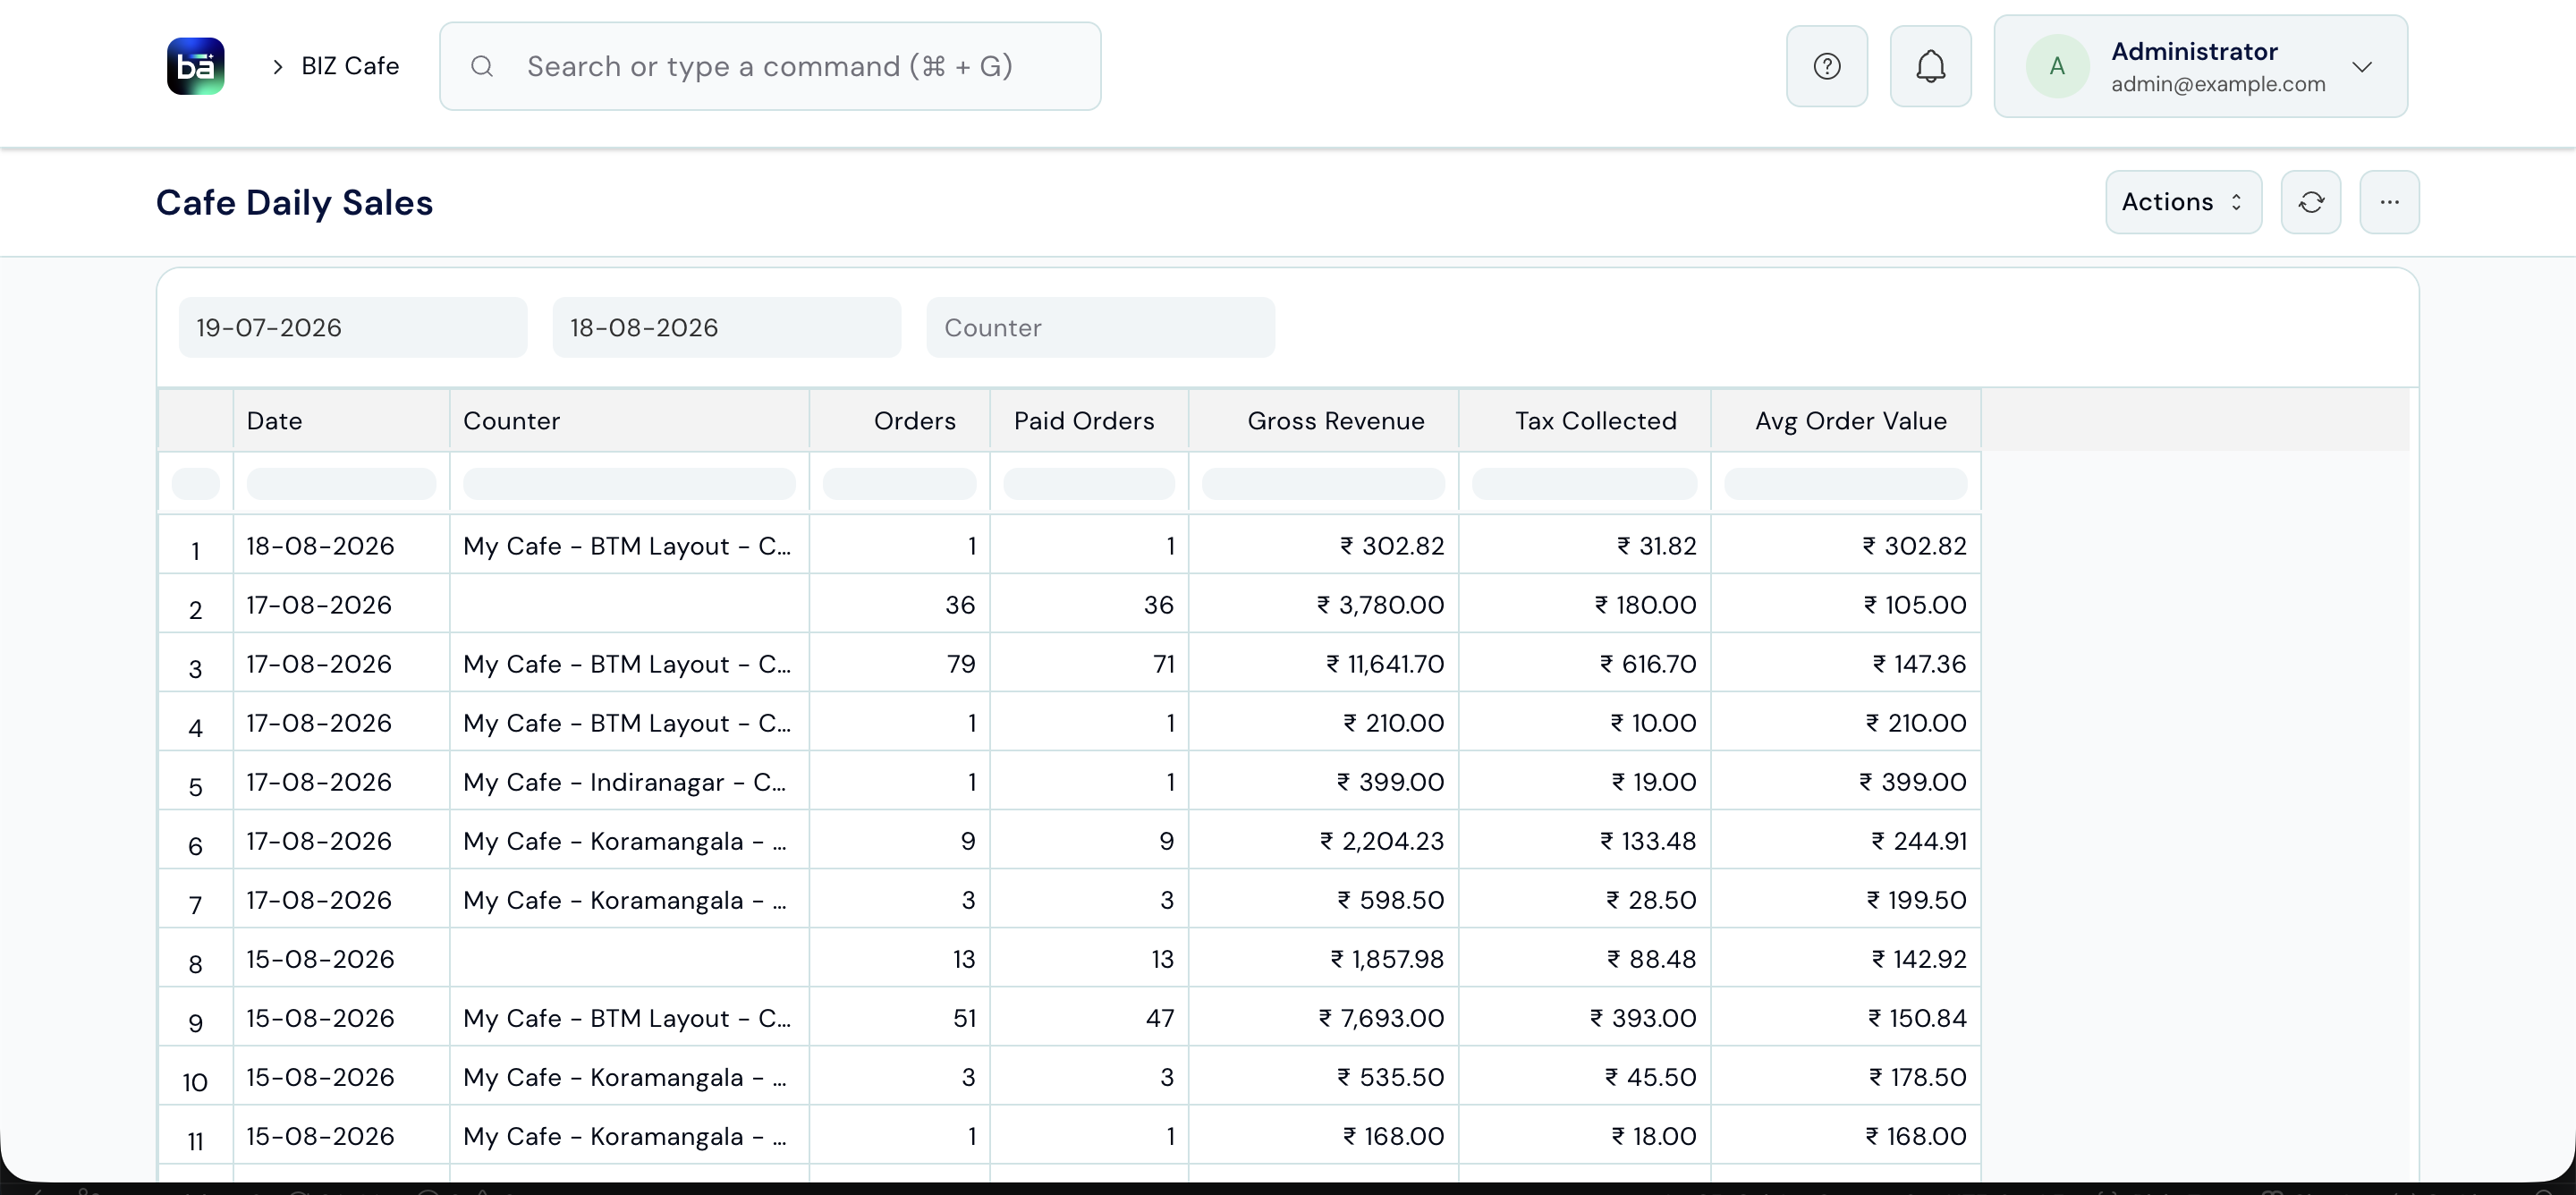Viewport: 2576px width, 1195px height.
Task: Click the Gross Revenue column filter box
Action: (x=1323, y=484)
